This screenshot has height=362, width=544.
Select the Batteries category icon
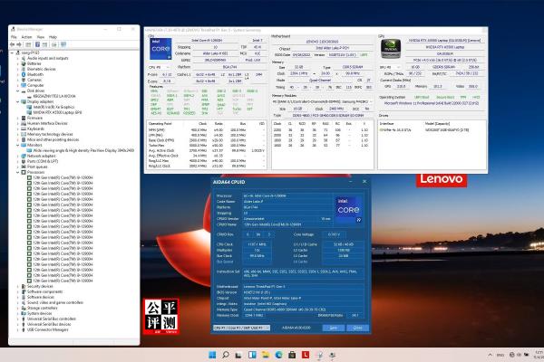coord(24,63)
